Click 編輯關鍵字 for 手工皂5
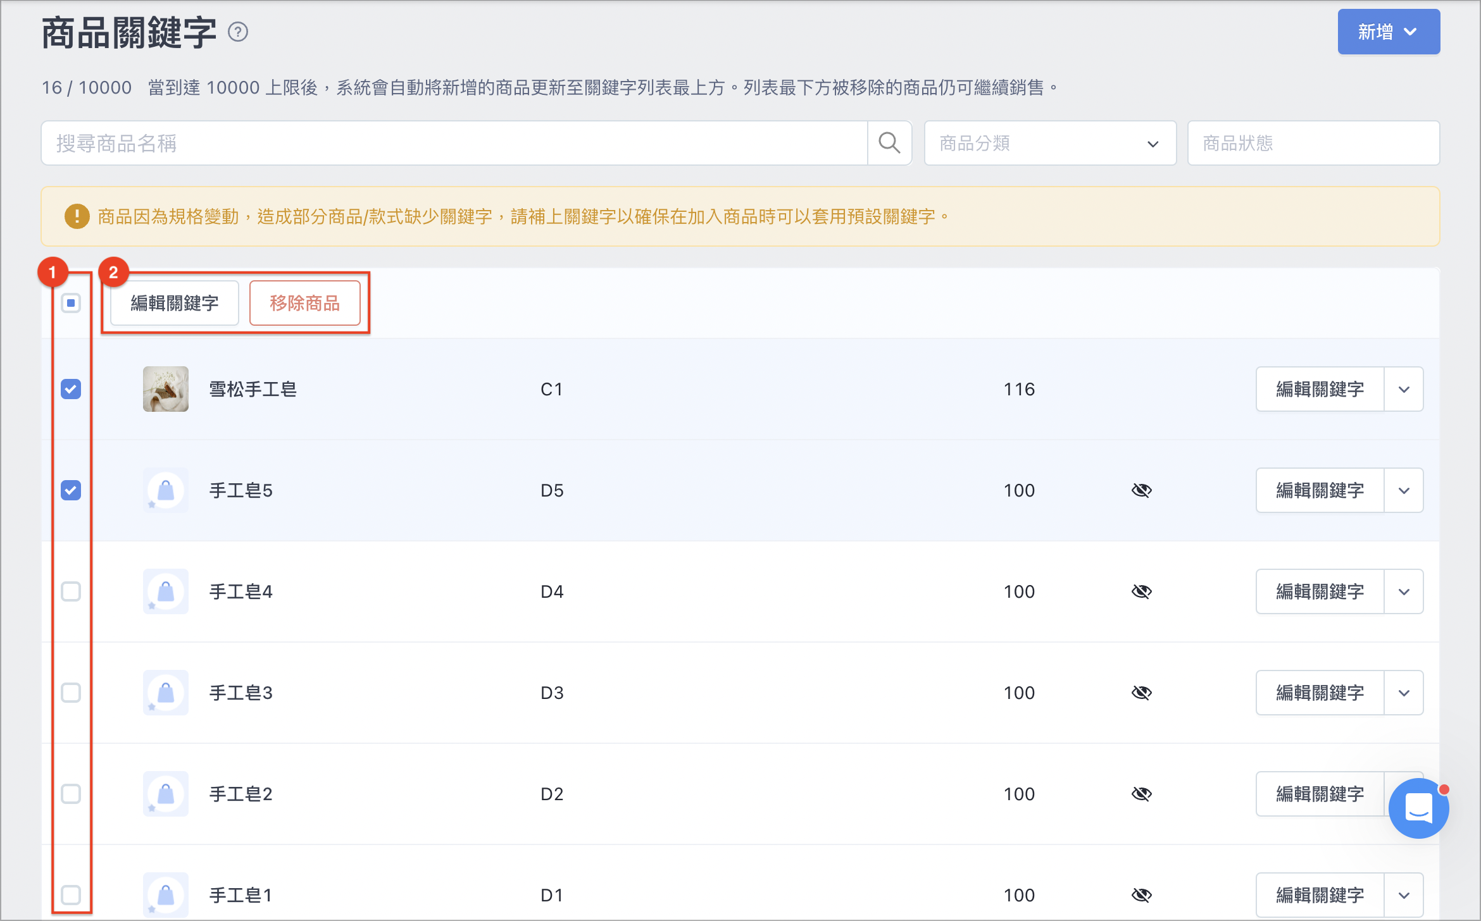This screenshot has width=1481, height=921. coord(1320,490)
